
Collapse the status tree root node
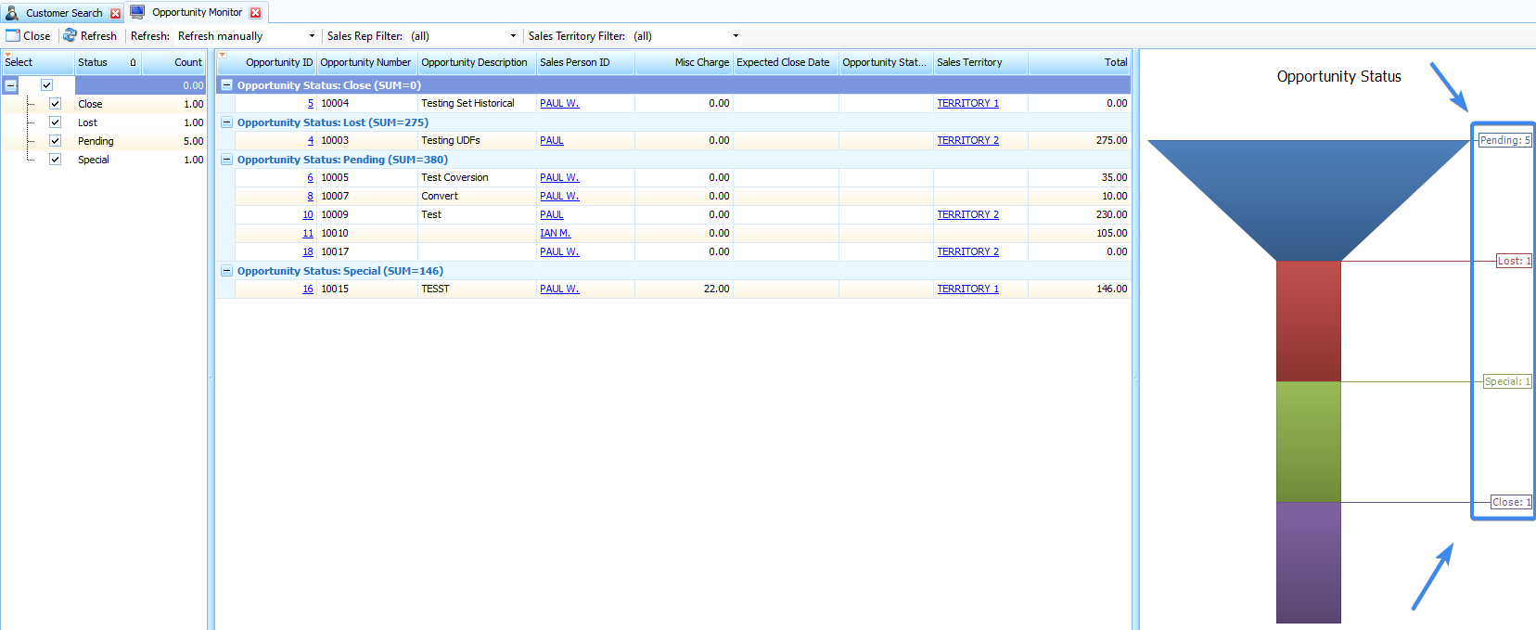[x=11, y=85]
